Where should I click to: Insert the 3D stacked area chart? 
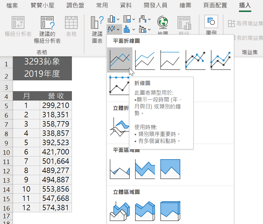click(x=145, y=211)
